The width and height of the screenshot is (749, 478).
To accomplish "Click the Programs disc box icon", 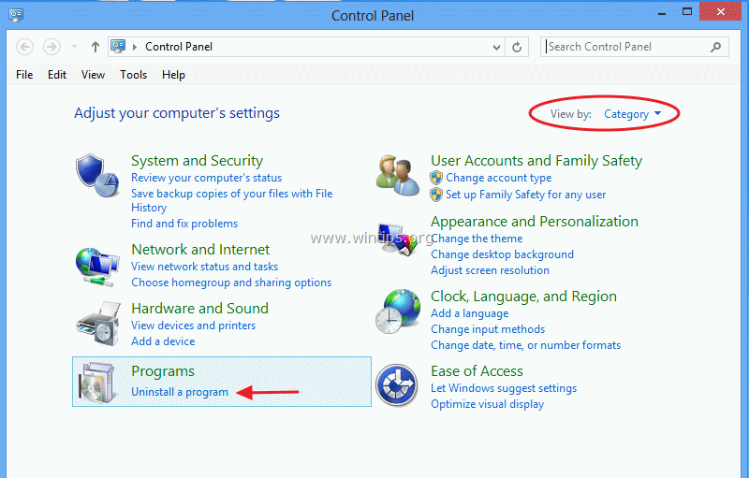I will (x=98, y=383).
